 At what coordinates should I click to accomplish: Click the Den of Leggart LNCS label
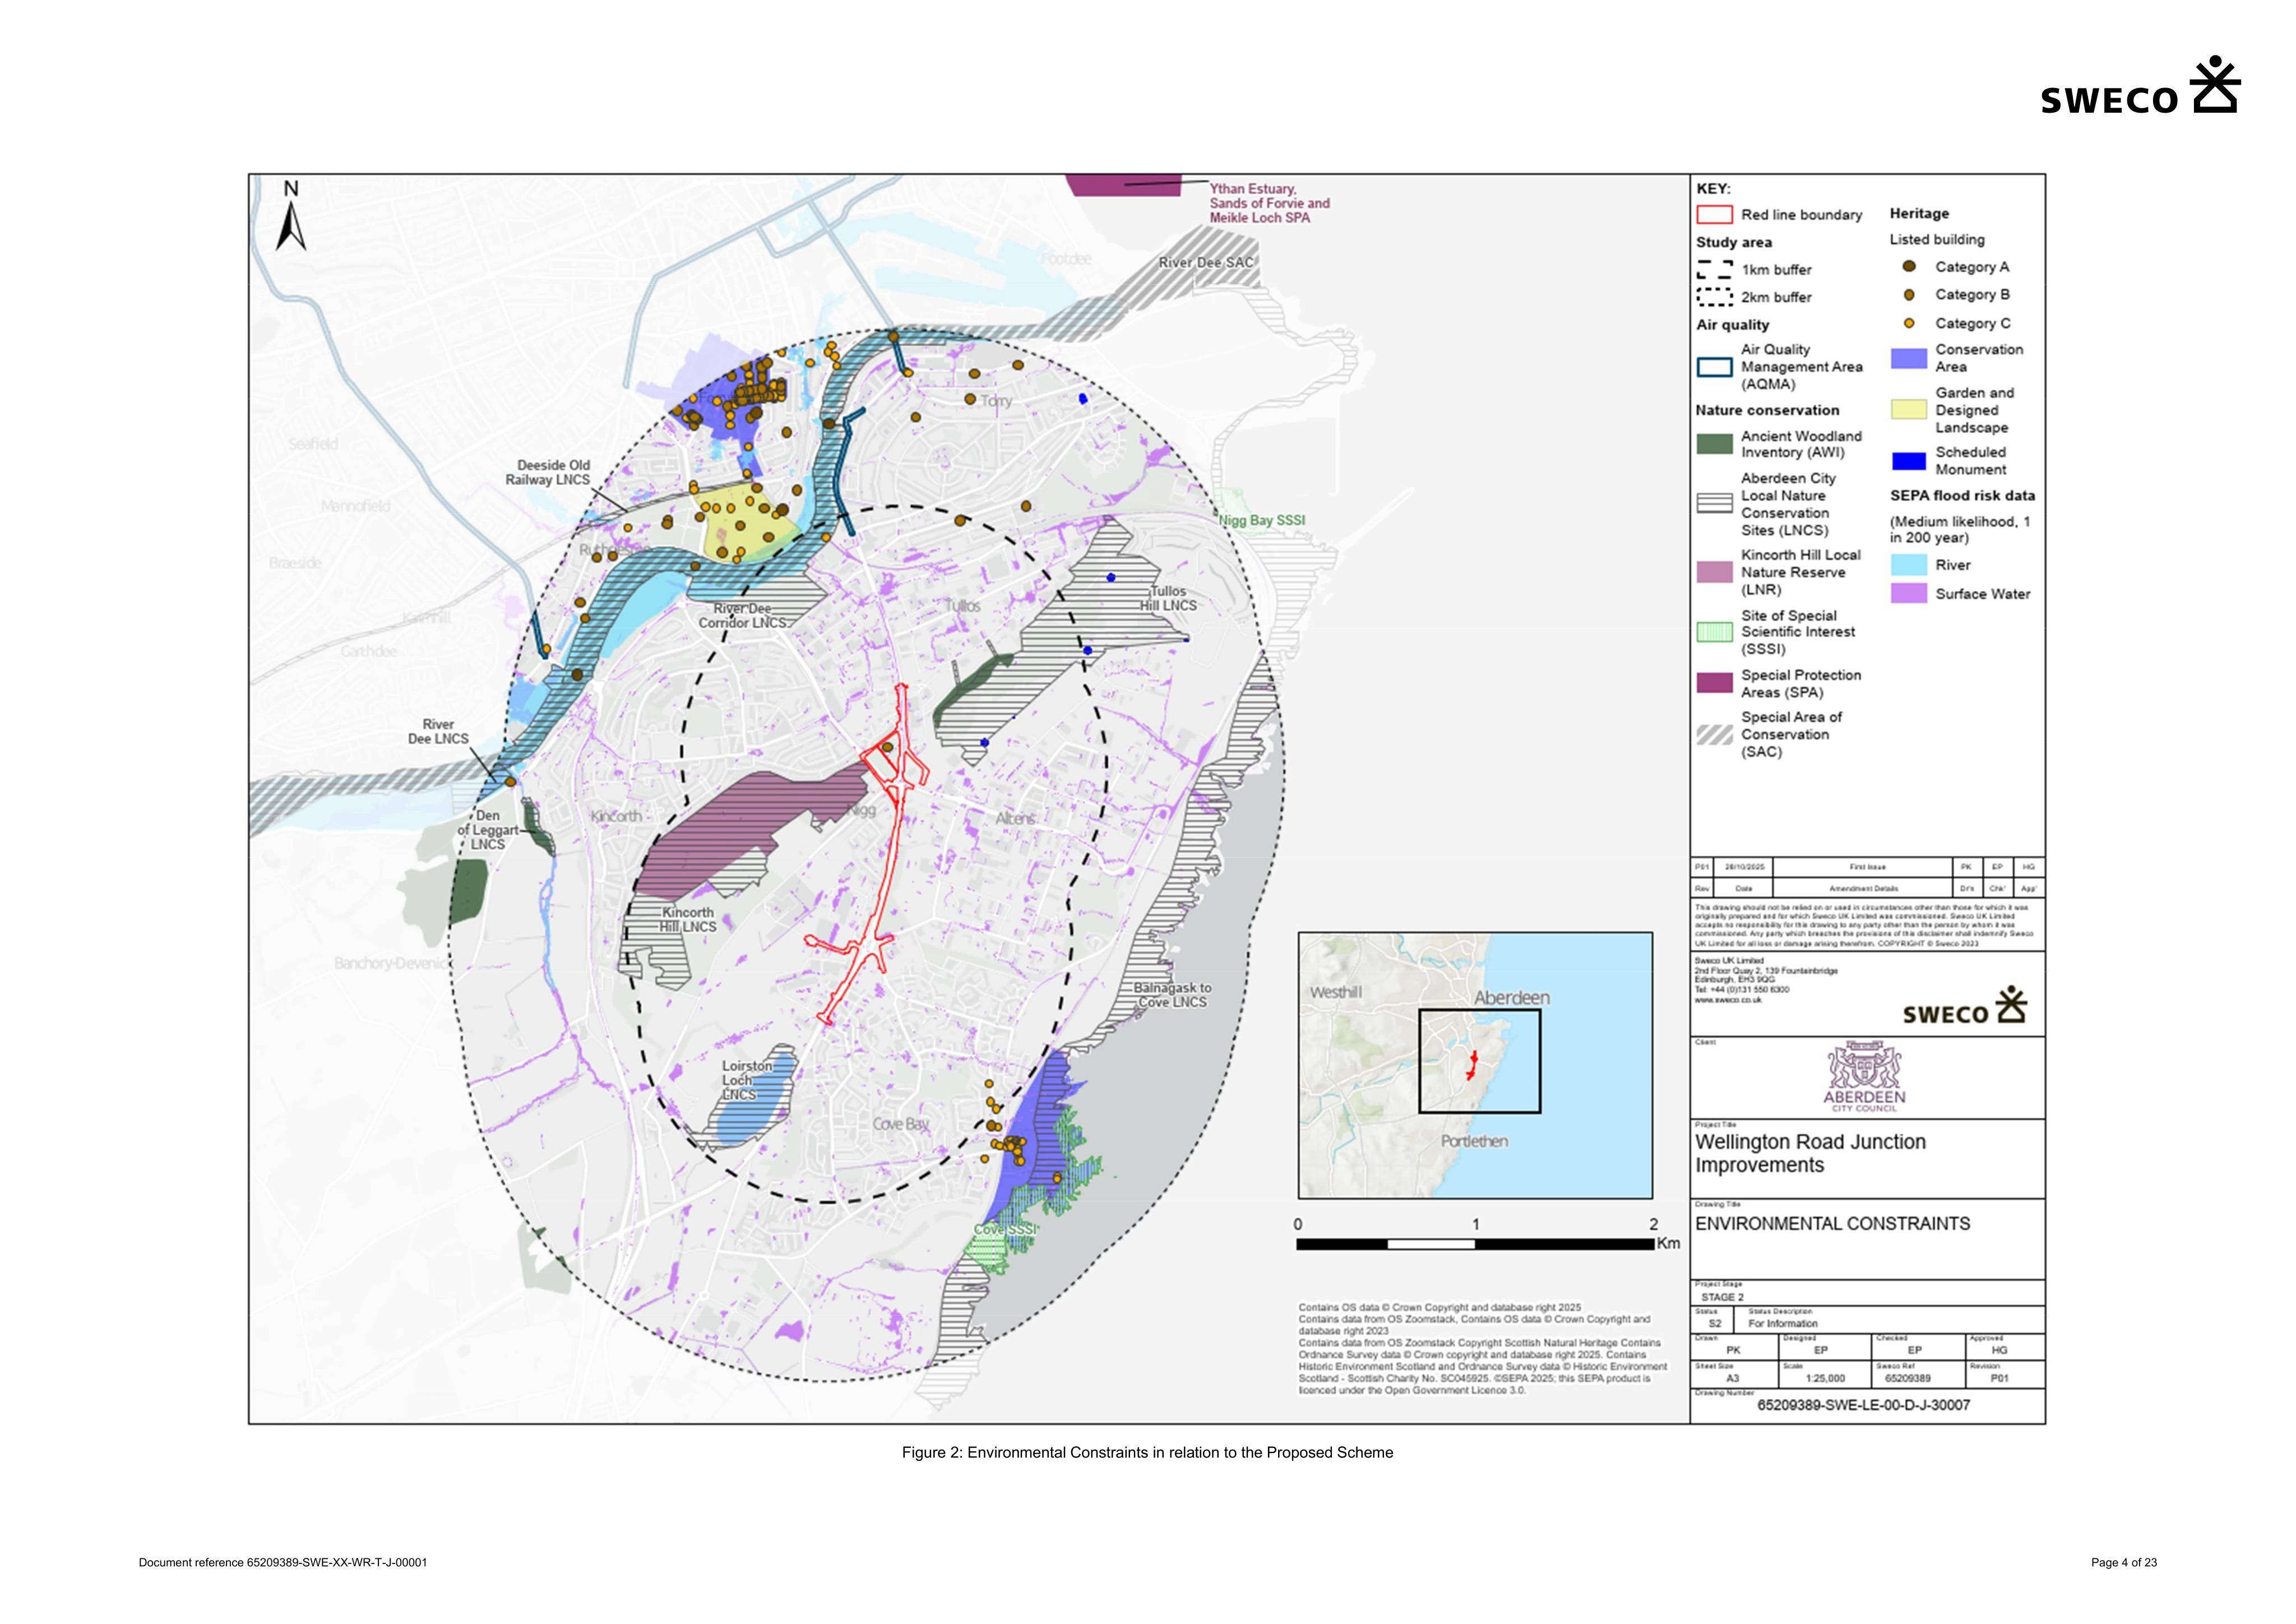(x=488, y=830)
